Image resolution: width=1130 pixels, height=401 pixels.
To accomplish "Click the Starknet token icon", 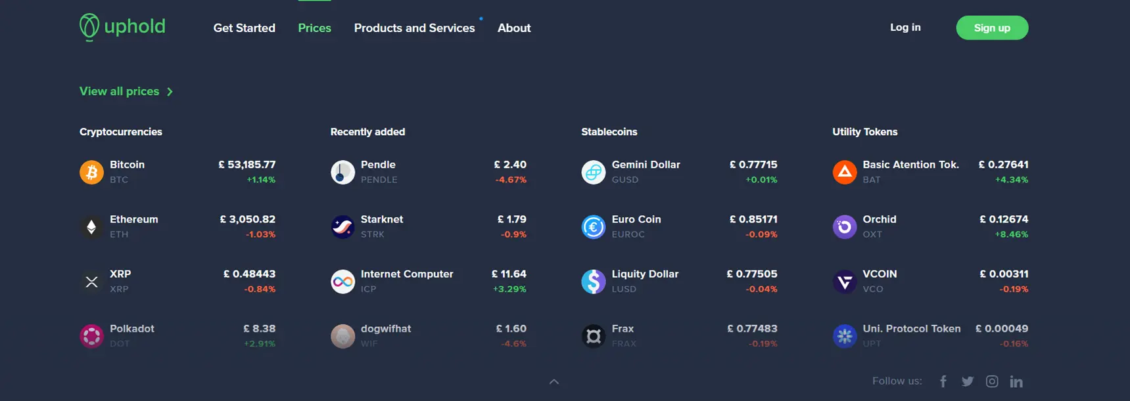I will [342, 226].
